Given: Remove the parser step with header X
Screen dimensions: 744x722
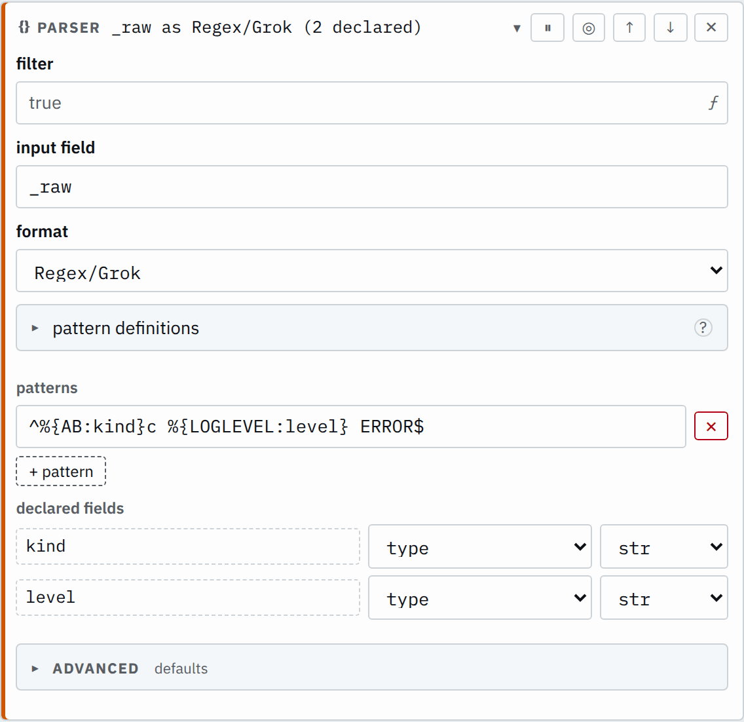Looking at the screenshot, I should 711,28.
